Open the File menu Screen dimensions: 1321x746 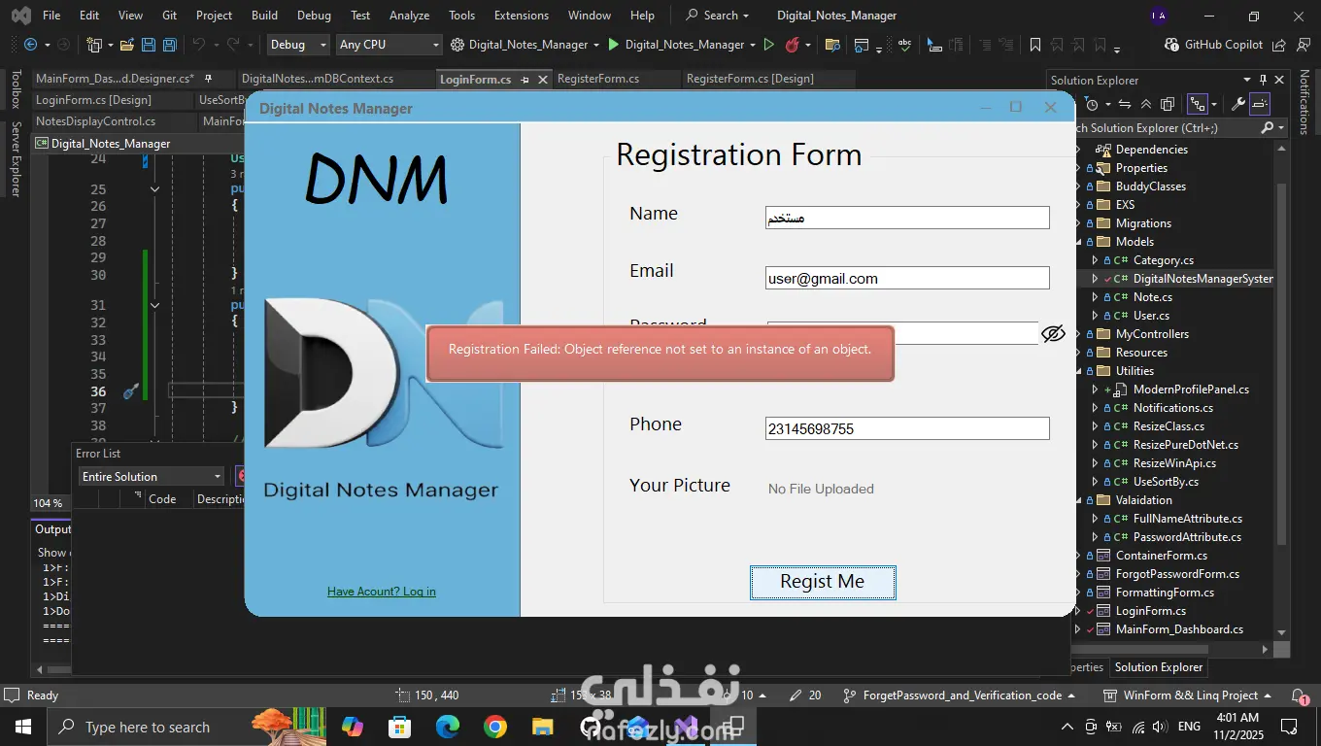(x=51, y=16)
